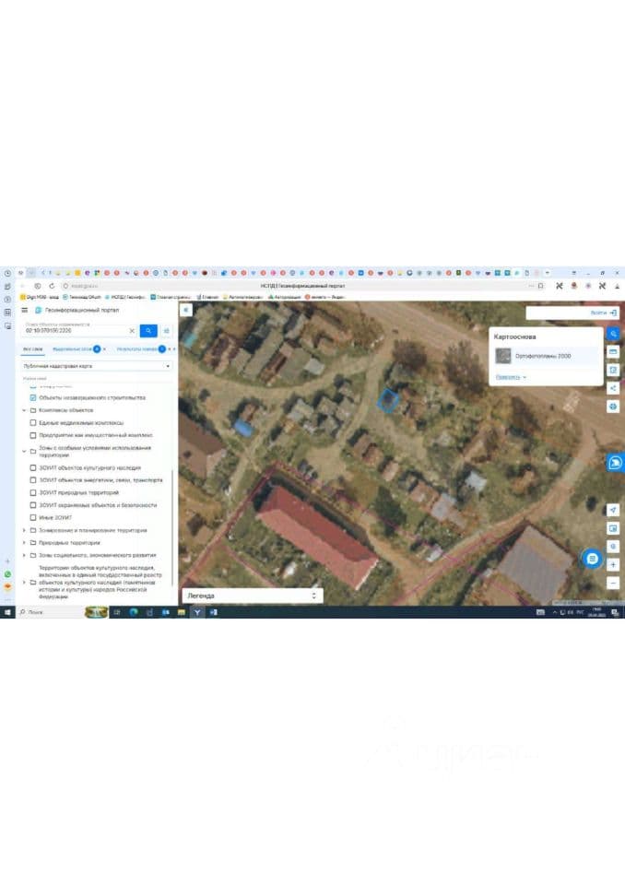Image resolution: width=625 pixels, height=885 pixels.
Task: Open Yandex browser taskbar icon
Action: pyautogui.click(x=197, y=612)
